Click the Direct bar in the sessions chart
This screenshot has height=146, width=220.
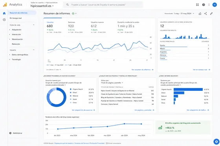coord(179,93)
